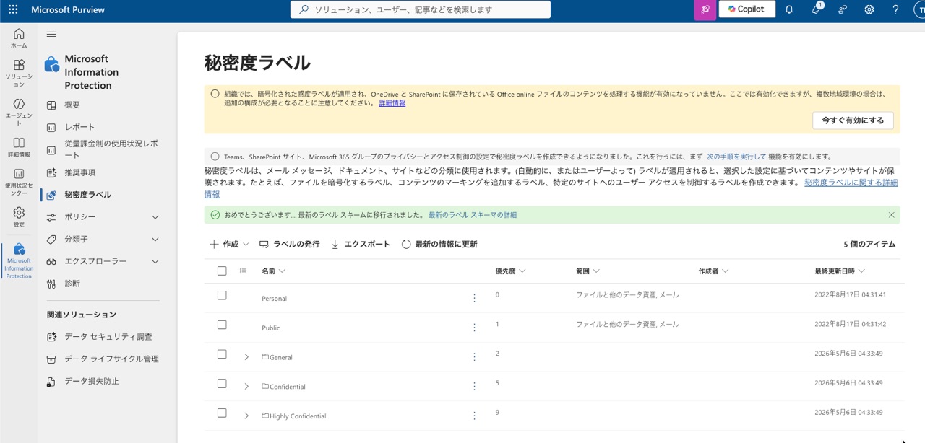The image size is (925, 443).
Task: Click the list grouping icon in header row
Action: click(x=244, y=271)
